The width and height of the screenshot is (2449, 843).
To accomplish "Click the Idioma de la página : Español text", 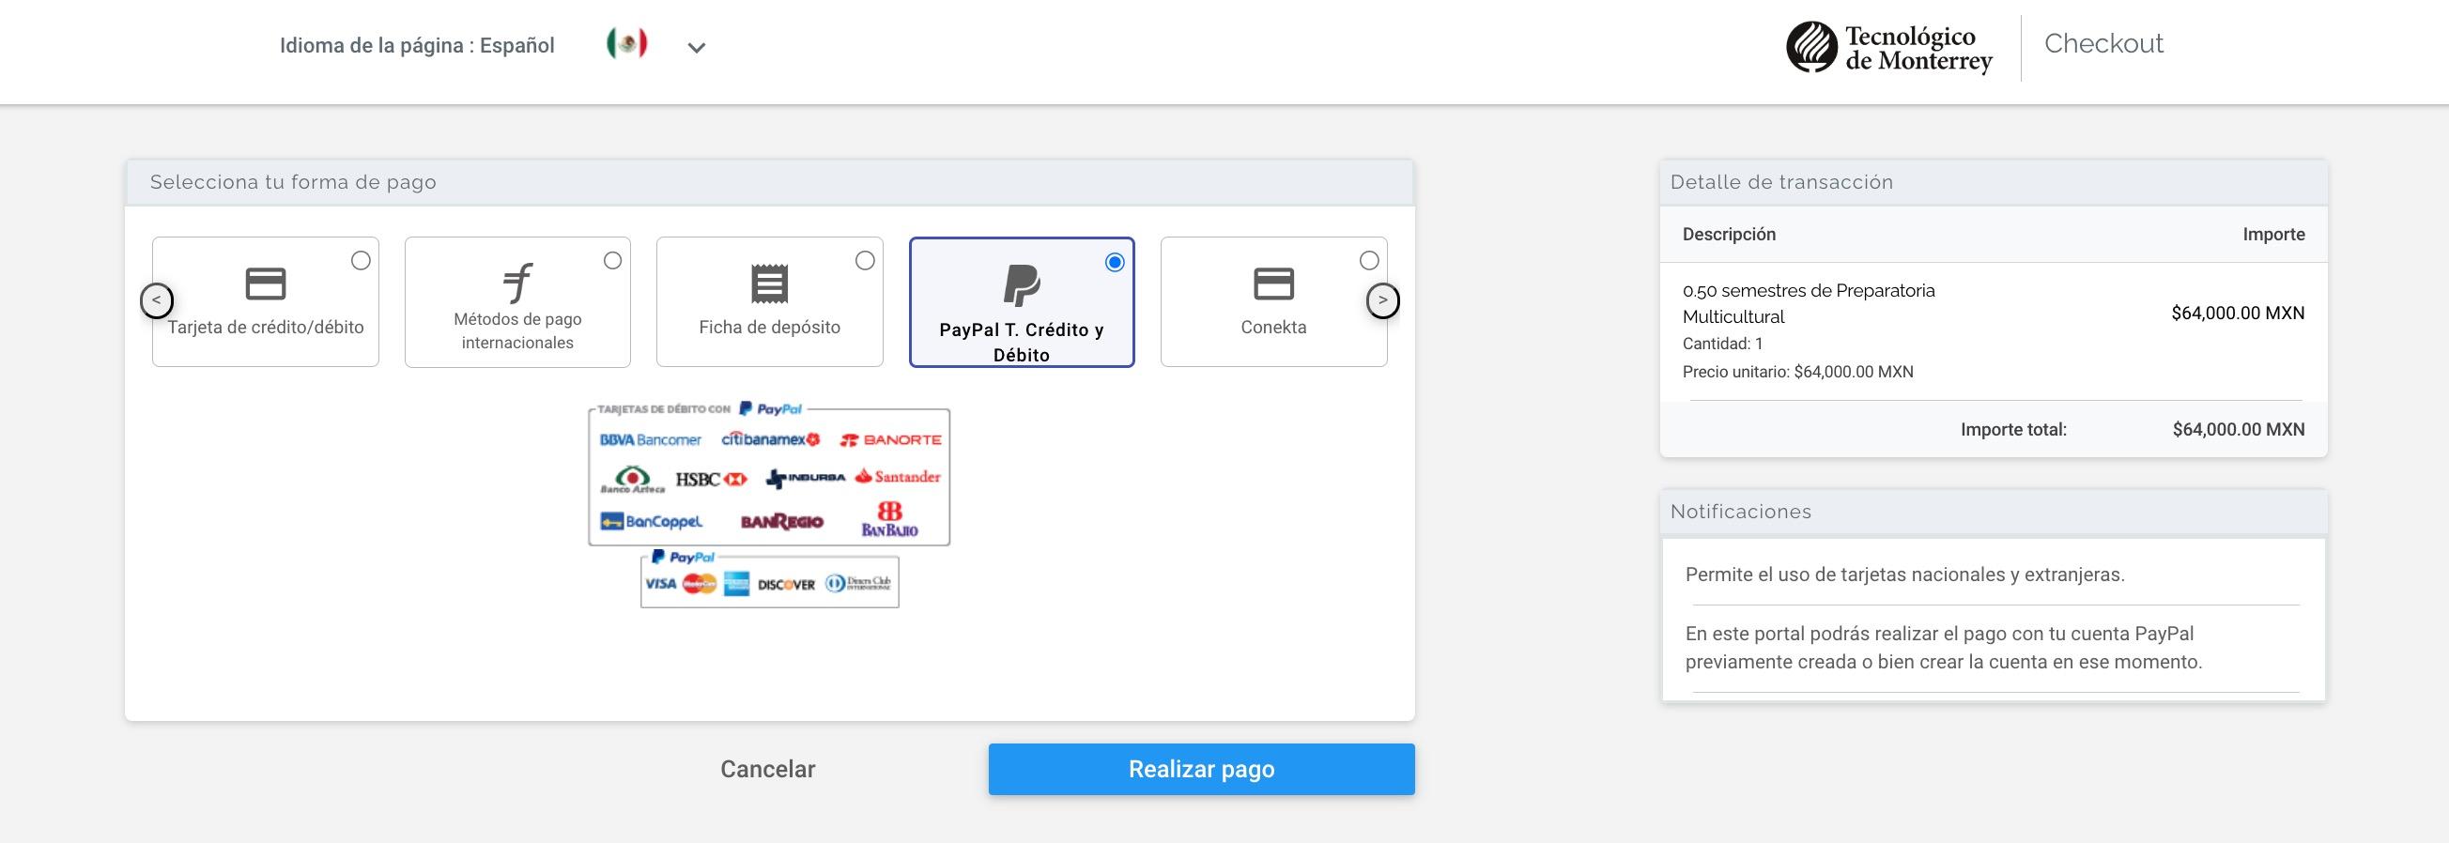I will point(417,46).
